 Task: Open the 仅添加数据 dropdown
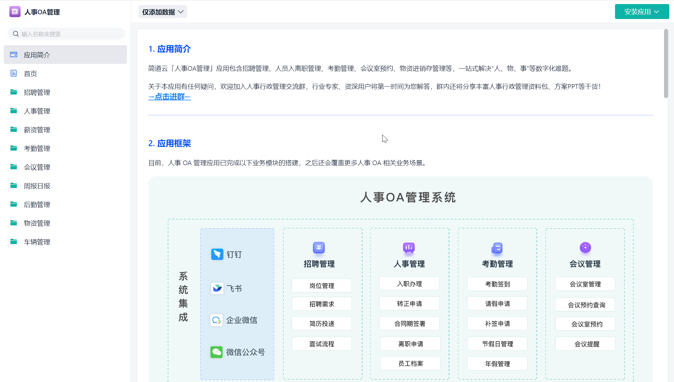[163, 12]
